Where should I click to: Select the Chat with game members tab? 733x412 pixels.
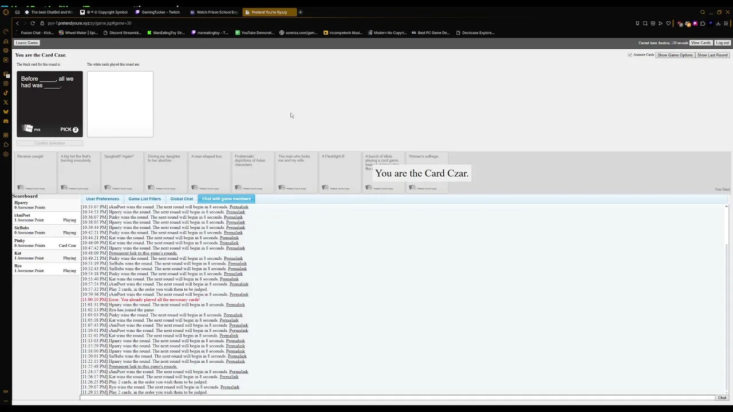226,199
